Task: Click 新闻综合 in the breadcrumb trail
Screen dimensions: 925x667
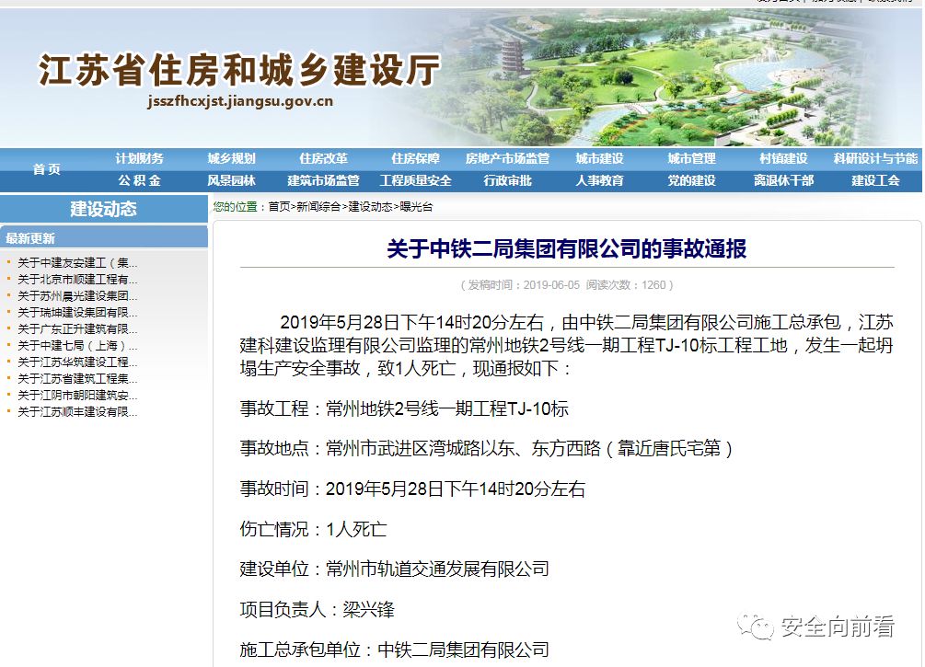Action: [318, 207]
